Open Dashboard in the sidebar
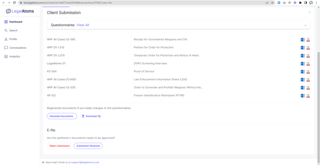The width and height of the screenshot is (320, 165). [16, 22]
